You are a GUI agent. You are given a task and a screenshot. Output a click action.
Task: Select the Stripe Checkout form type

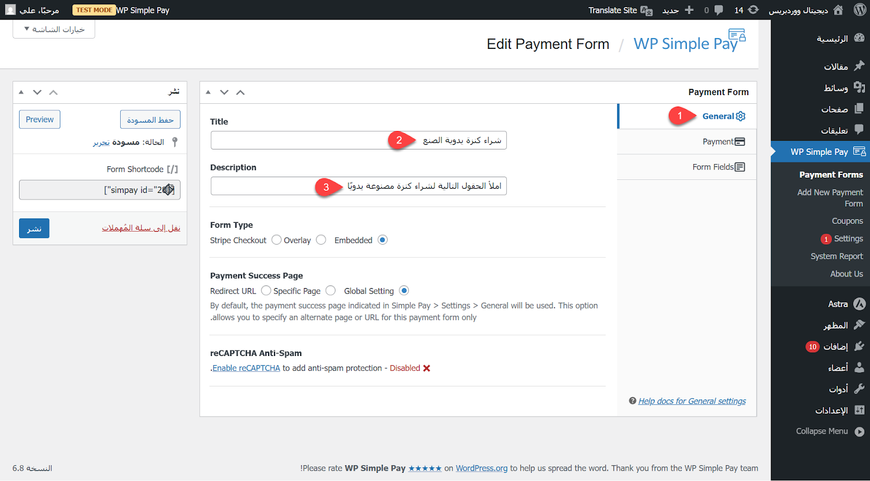click(x=276, y=240)
